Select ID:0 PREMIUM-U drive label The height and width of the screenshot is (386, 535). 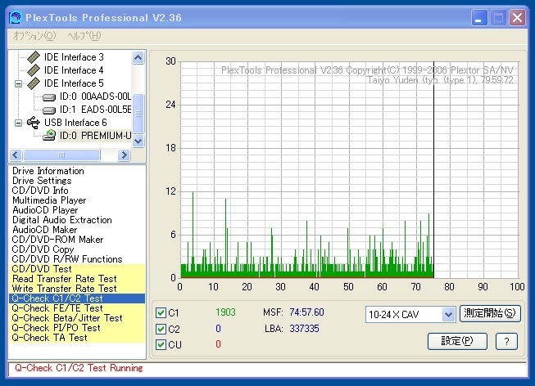click(95, 136)
